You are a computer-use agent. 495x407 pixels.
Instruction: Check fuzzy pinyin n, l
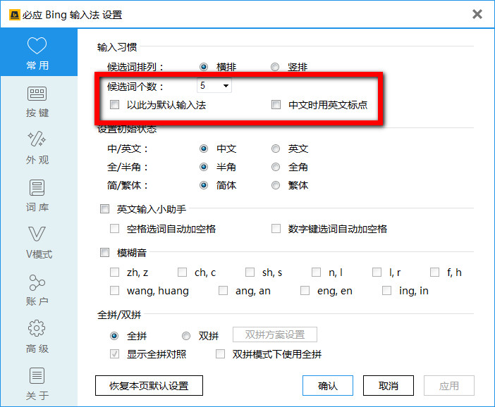[x=316, y=272]
